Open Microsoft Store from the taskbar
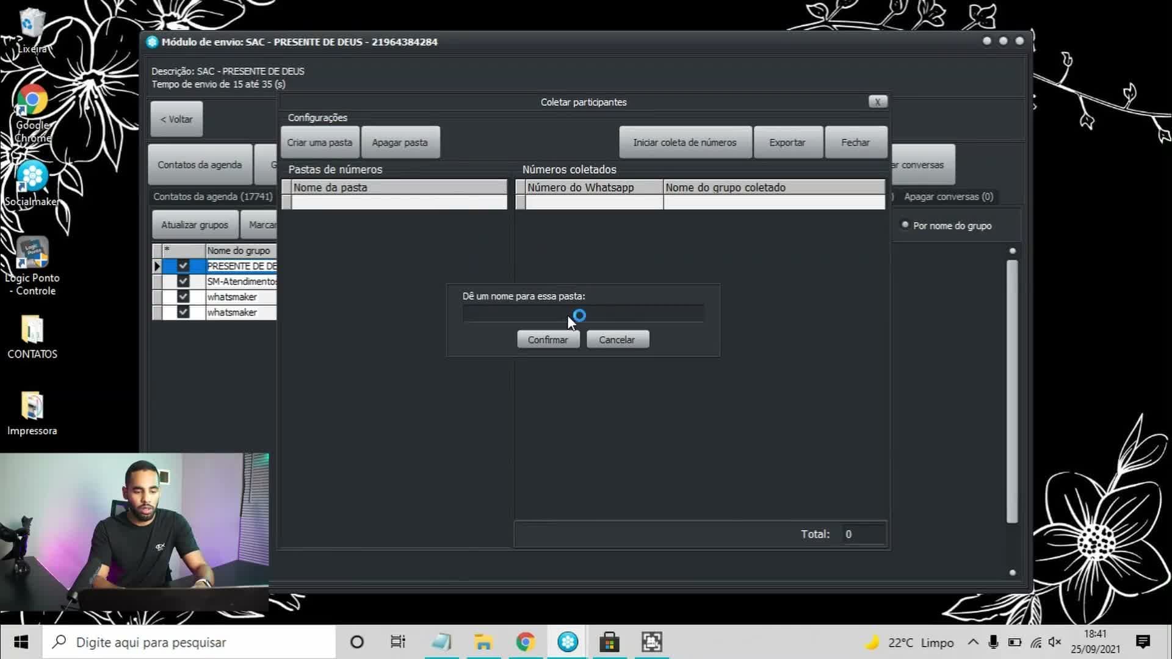Image resolution: width=1172 pixels, height=659 pixels. (x=609, y=642)
